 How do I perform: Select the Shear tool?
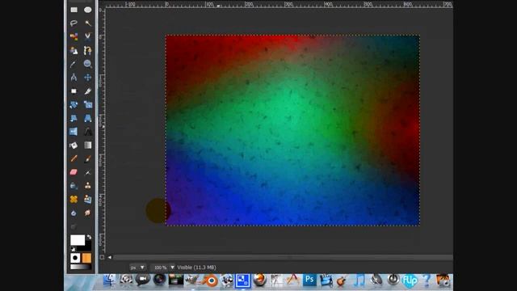(74, 118)
